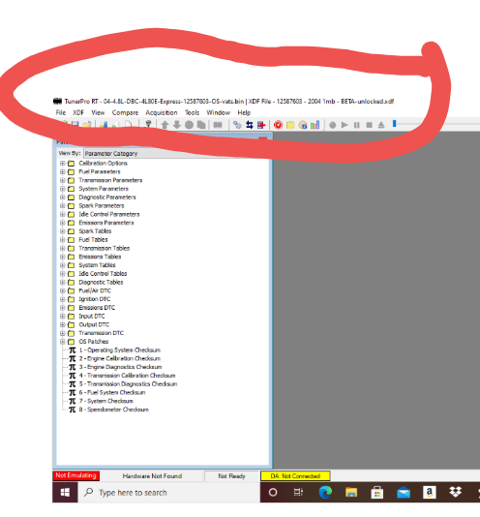
Task: Click the play button in toolbar
Action: 345,125
